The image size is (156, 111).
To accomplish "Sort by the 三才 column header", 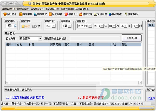I will (82, 44).
